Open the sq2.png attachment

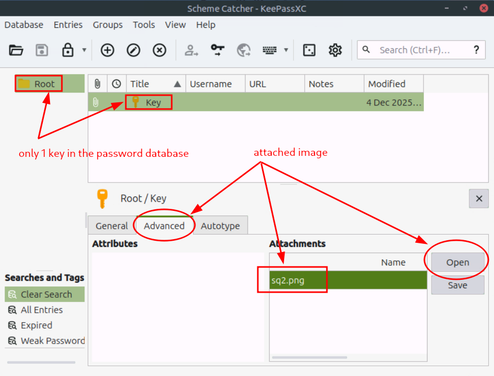pos(457,262)
